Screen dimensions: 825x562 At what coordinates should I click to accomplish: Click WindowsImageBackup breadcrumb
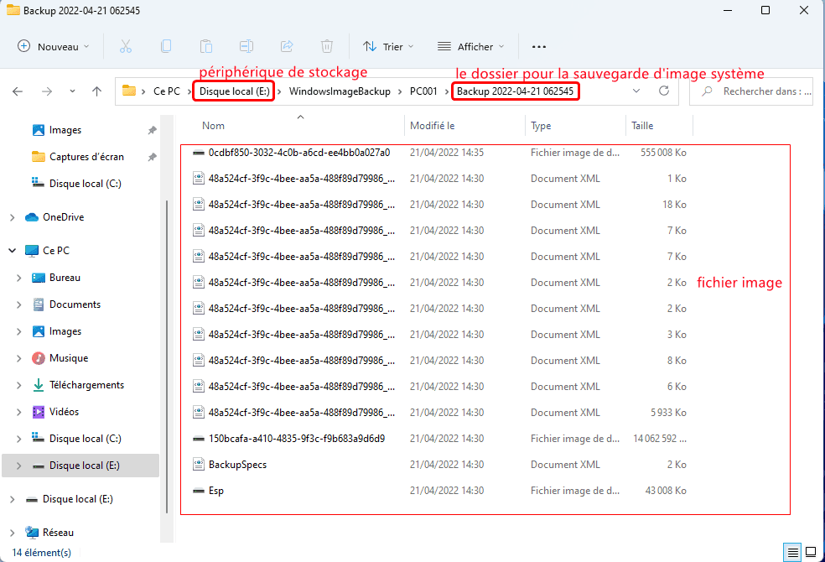340,91
